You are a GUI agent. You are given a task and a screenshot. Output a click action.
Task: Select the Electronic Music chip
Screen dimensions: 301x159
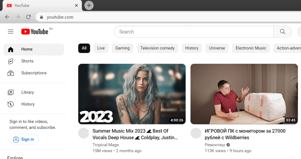(251, 48)
